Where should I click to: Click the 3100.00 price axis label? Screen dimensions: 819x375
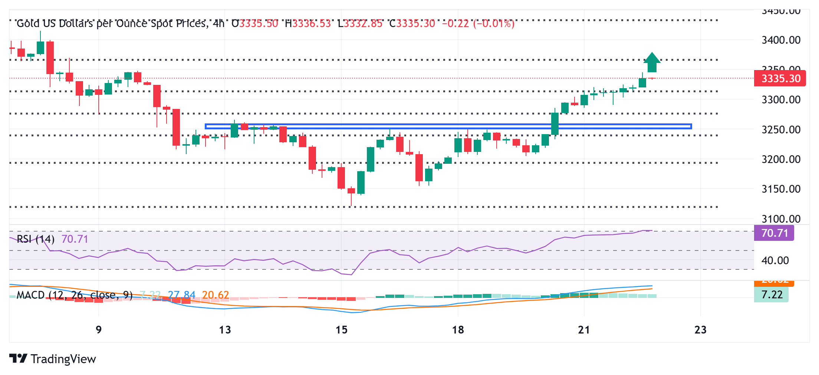tap(781, 219)
